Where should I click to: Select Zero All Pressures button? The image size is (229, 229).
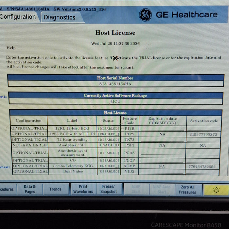(187, 189)
